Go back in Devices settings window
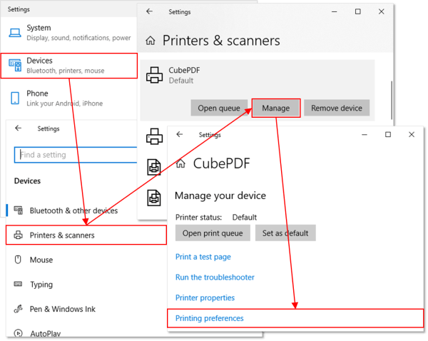 coord(19,128)
